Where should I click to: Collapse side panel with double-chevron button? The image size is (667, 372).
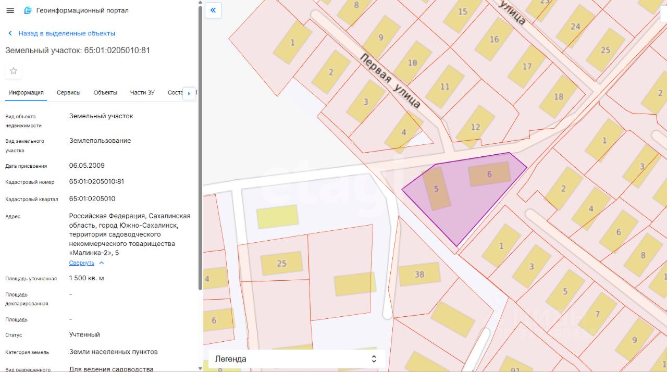point(213,10)
